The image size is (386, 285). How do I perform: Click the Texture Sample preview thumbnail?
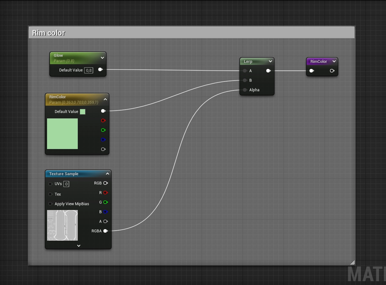coord(62,225)
